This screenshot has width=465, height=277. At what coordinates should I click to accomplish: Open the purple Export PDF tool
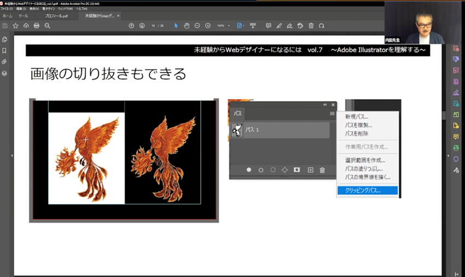tap(456, 82)
